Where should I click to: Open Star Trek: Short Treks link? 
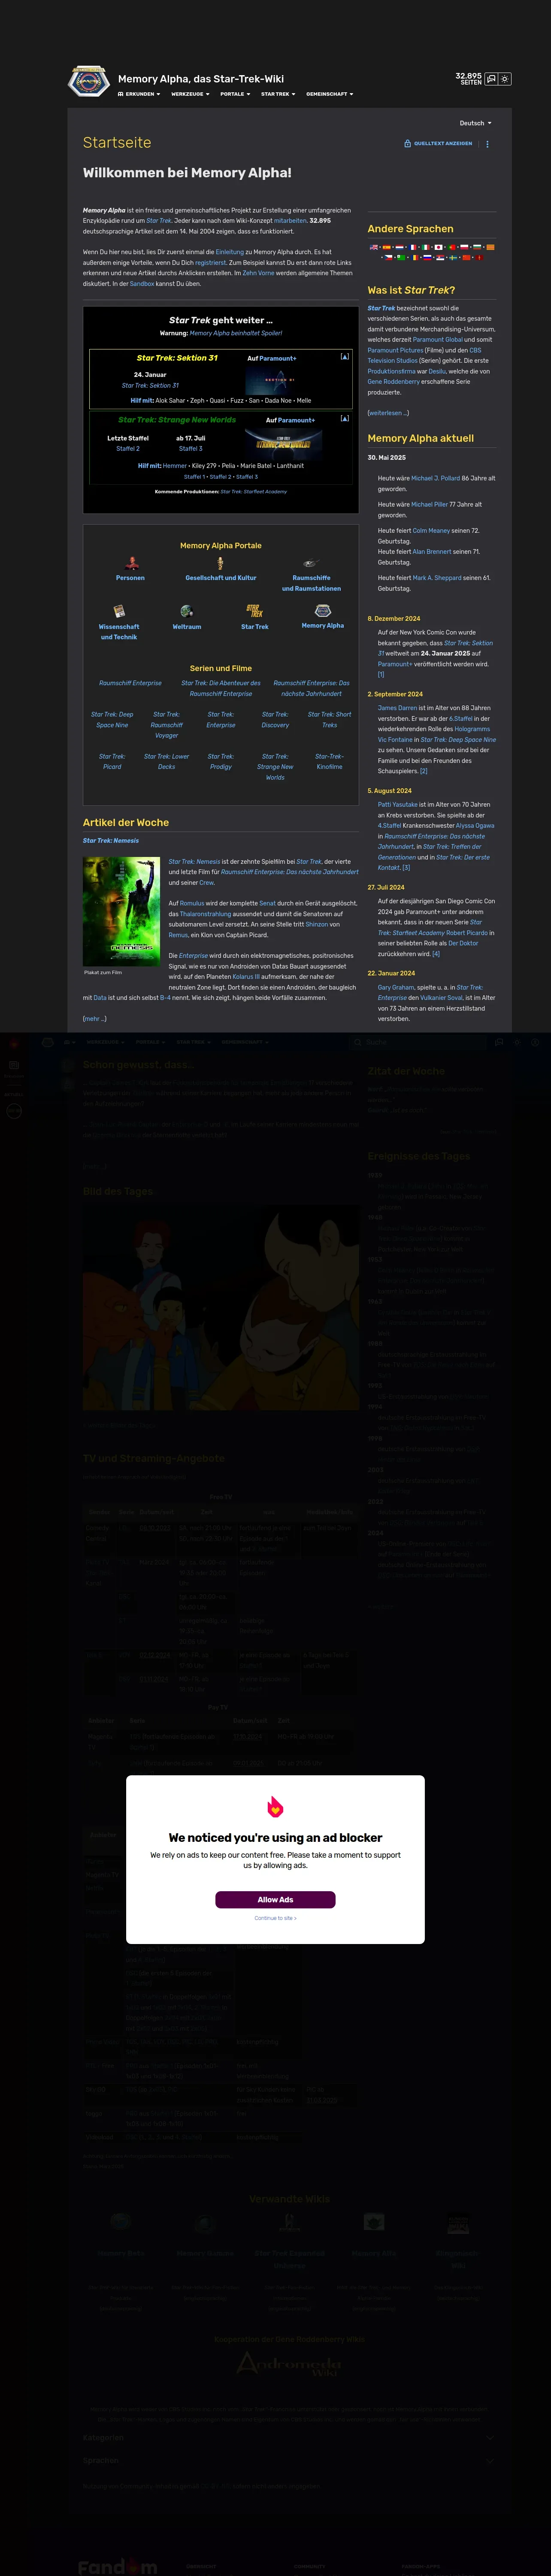[x=329, y=719]
